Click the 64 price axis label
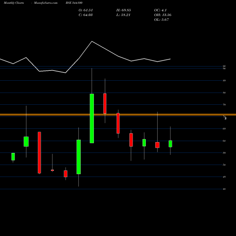The height and width of the screenshot is (236, 236). [224, 141]
